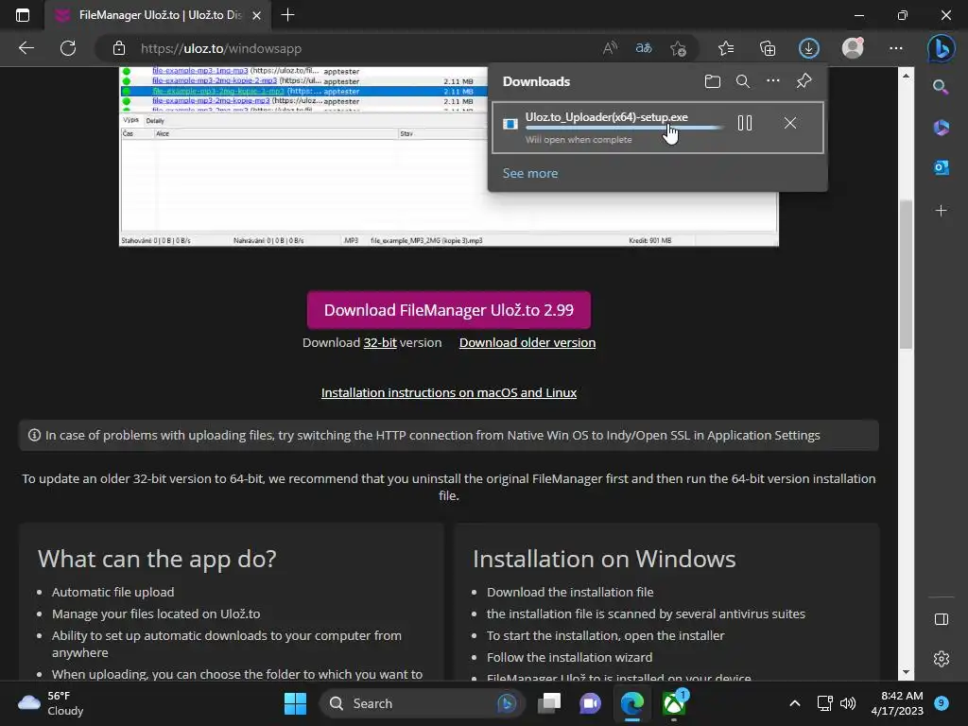Pause the Uloz.to_Uploader download
This screenshot has width=968, height=726.
[745, 124]
